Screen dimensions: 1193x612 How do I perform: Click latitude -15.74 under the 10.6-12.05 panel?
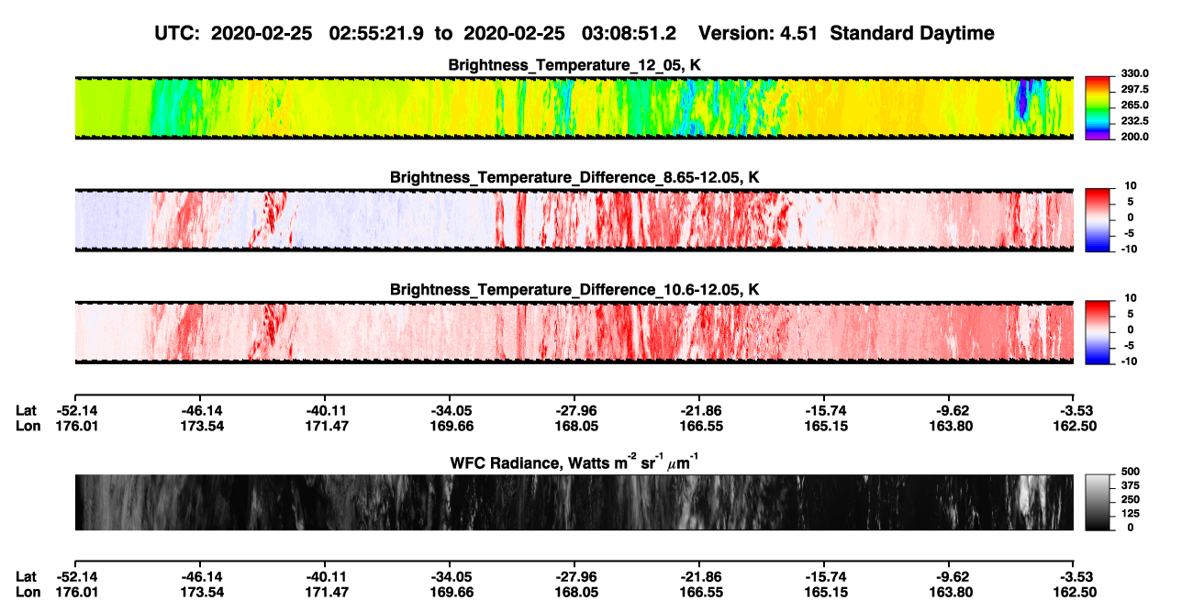pos(824,411)
